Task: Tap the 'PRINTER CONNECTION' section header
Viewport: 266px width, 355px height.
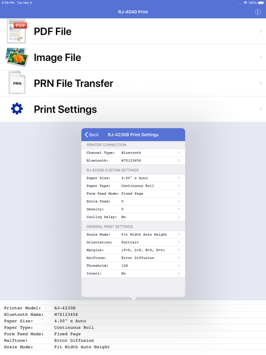Action: [x=106, y=145]
